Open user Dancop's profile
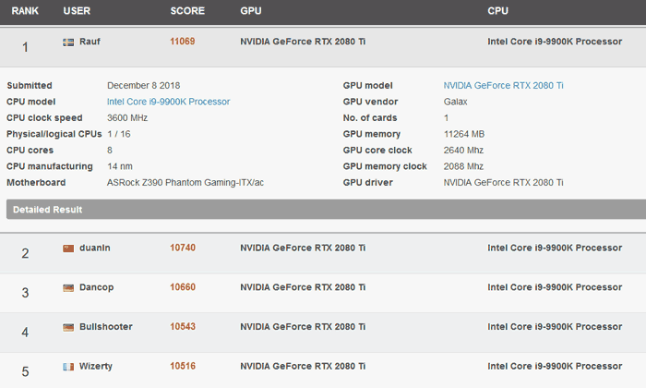This screenshot has width=646, height=388. point(96,287)
